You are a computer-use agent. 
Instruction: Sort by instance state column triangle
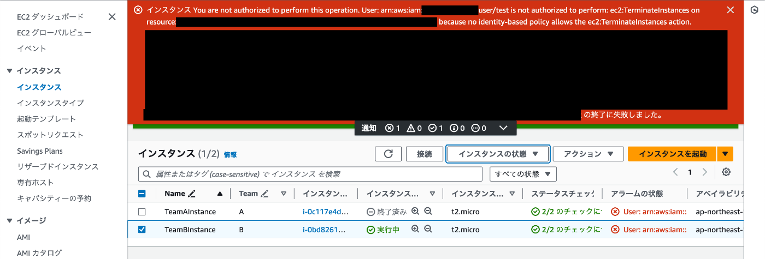pyautogui.click(x=432, y=194)
